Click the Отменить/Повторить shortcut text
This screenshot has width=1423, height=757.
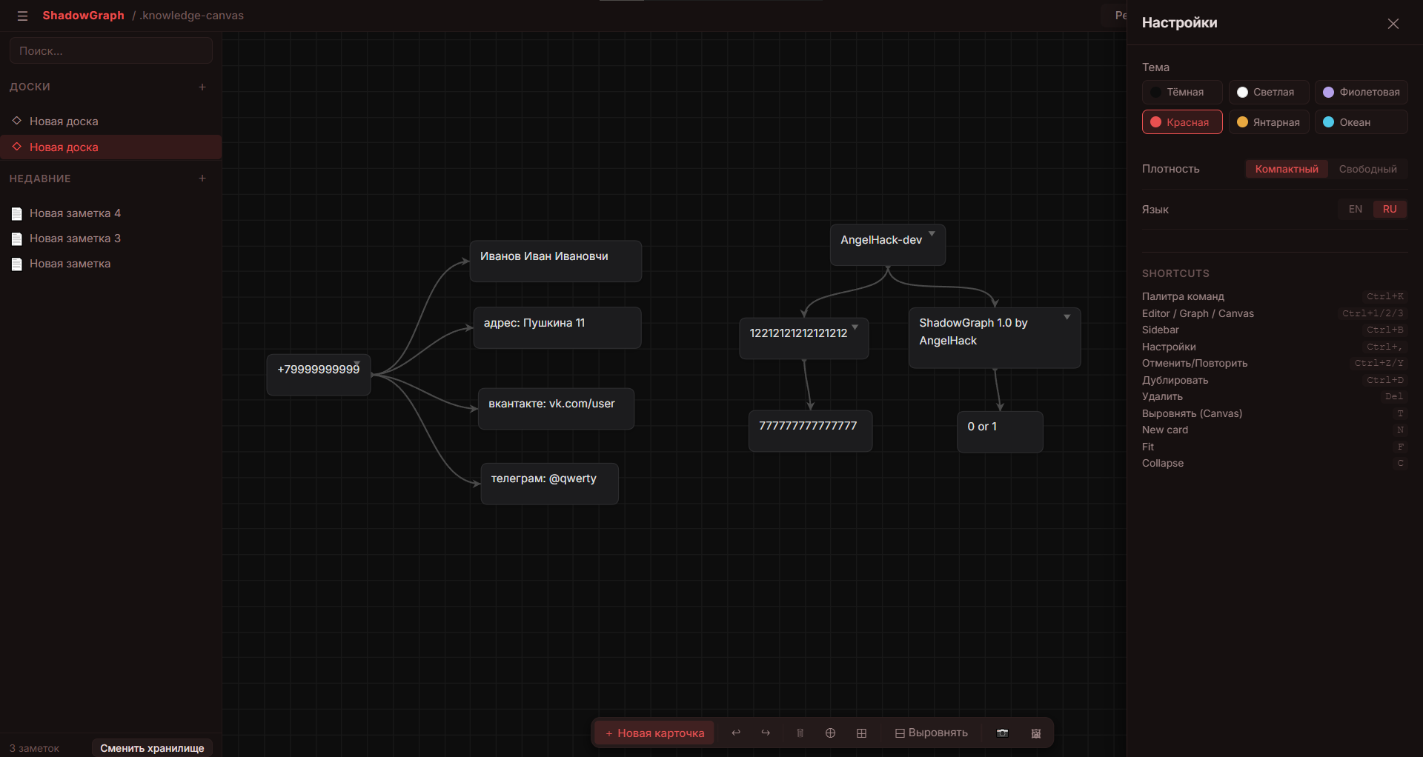click(x=1195, y=363)
